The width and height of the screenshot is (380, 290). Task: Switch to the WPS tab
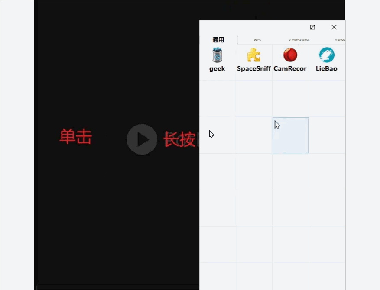pos(257,39)
